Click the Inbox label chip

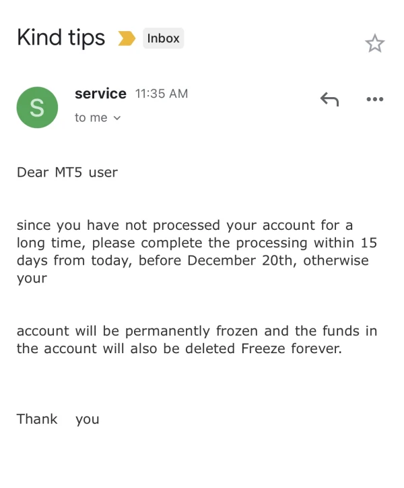tap(164, 38)
